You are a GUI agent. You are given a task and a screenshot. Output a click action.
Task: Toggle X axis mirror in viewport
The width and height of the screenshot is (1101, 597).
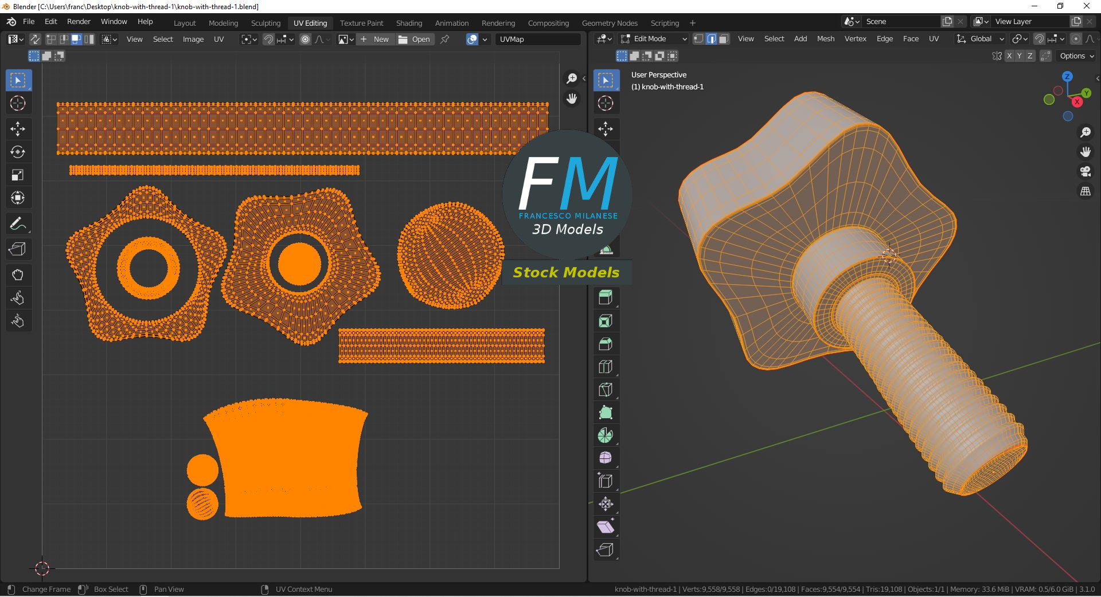pyautogui.click(x=1008, y=56)
